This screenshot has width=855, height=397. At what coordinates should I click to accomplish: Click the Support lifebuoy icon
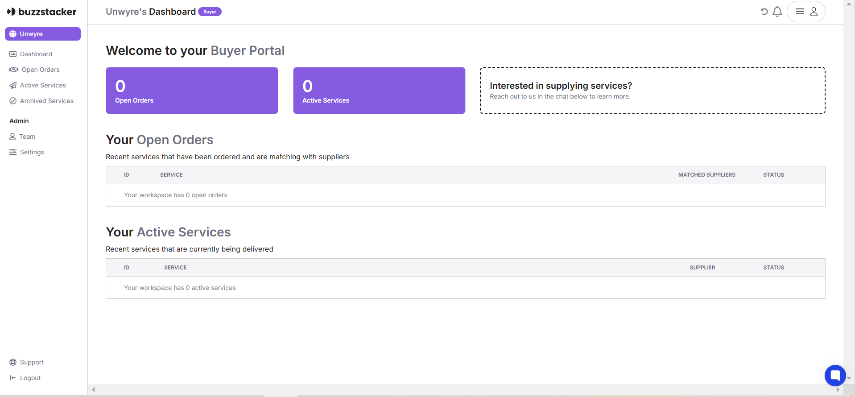[13, 362]
